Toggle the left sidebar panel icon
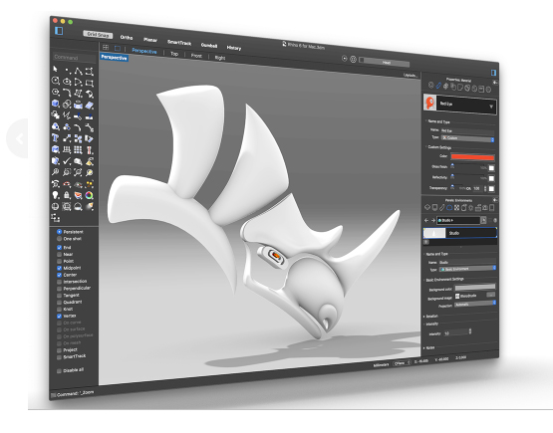Screen dimensions: 553x433 [59, 31]
